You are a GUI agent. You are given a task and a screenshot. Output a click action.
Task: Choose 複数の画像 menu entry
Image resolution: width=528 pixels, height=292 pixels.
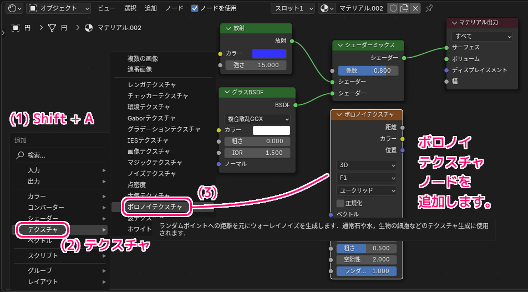point(163,59)
